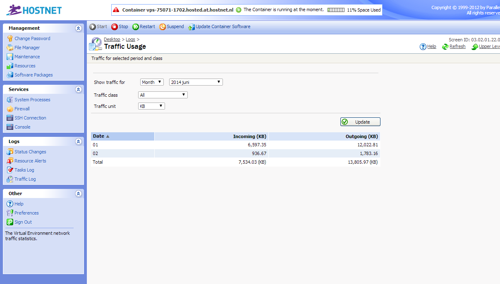Open the Firewall icon in Services

(x=10, y=109)
